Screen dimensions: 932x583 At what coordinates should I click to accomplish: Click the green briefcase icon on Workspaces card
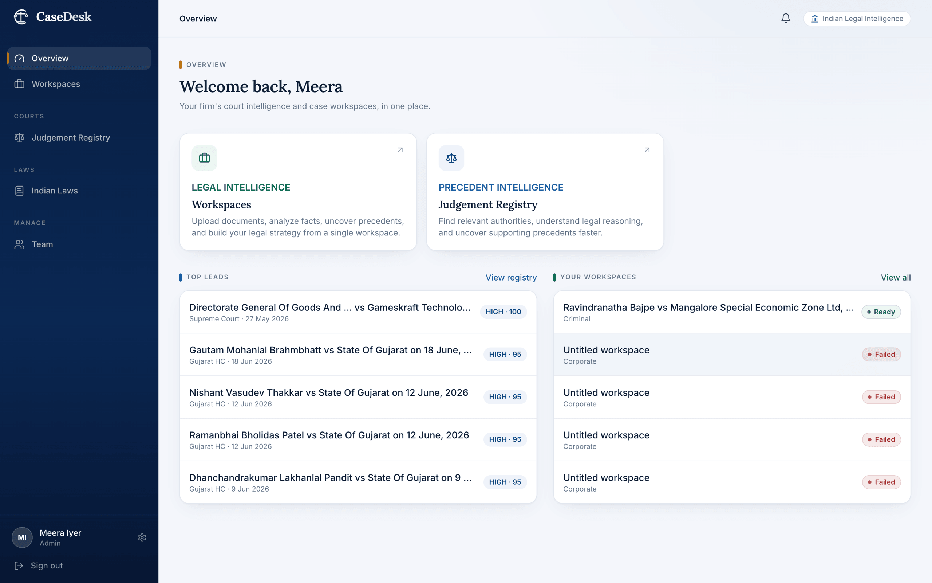205,158
